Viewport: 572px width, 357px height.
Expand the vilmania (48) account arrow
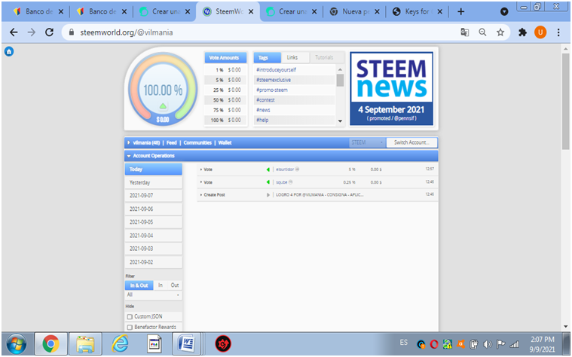pos(129,143)
